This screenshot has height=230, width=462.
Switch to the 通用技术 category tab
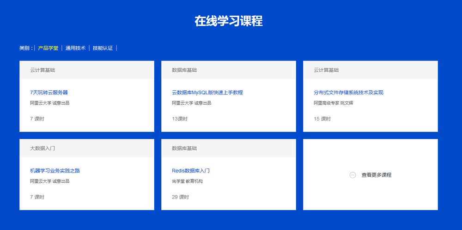[x=75, y=48]
